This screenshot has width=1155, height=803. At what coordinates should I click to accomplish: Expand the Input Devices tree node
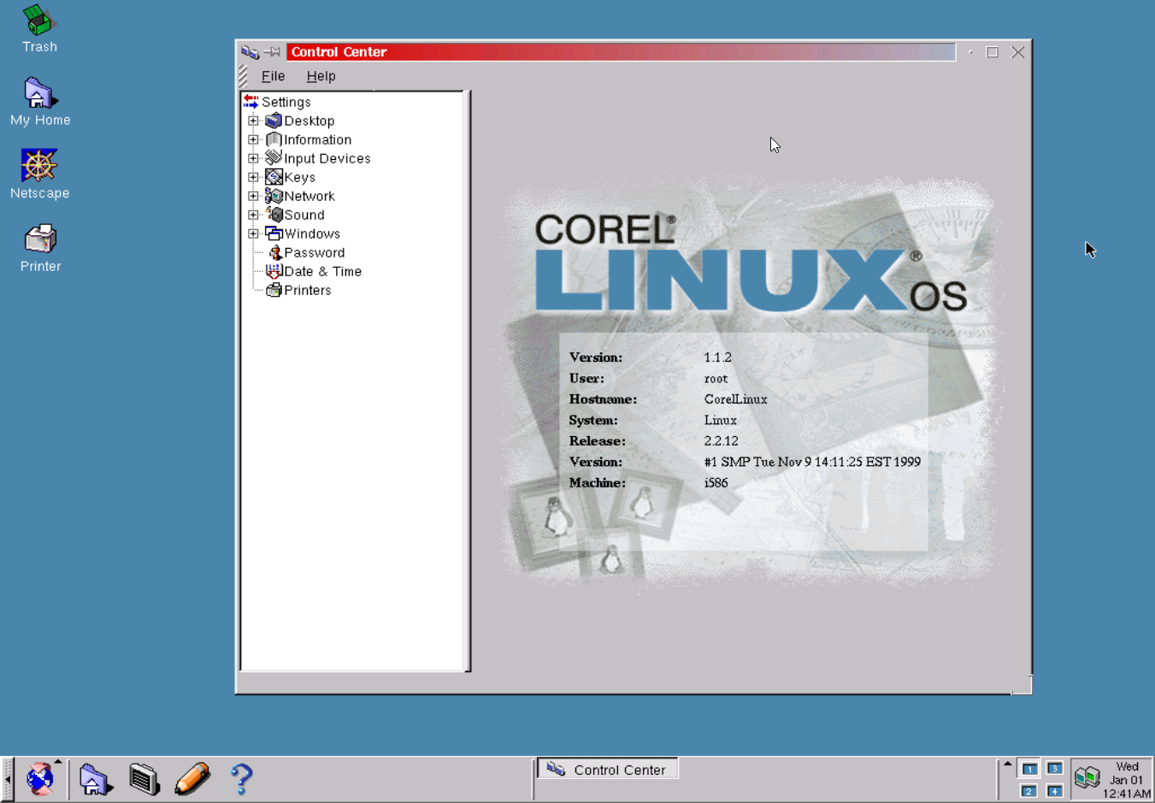pos(253,158)
